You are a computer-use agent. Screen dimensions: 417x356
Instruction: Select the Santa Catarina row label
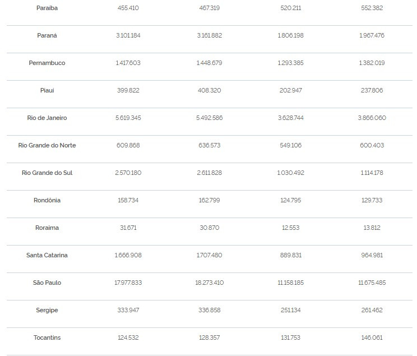47,255
